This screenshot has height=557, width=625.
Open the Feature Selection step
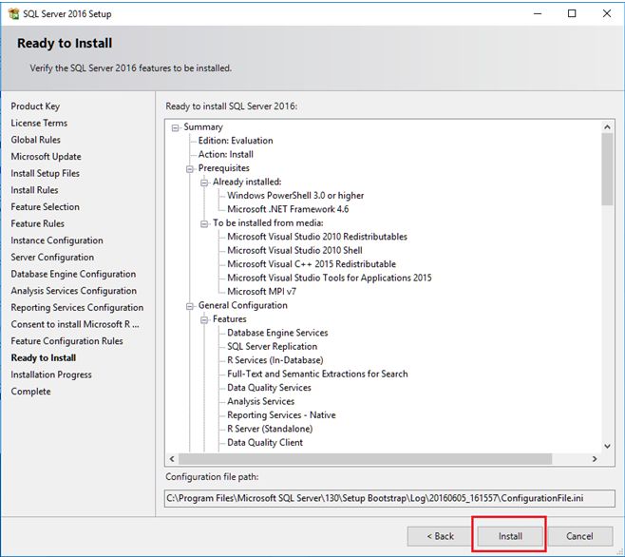45,207
